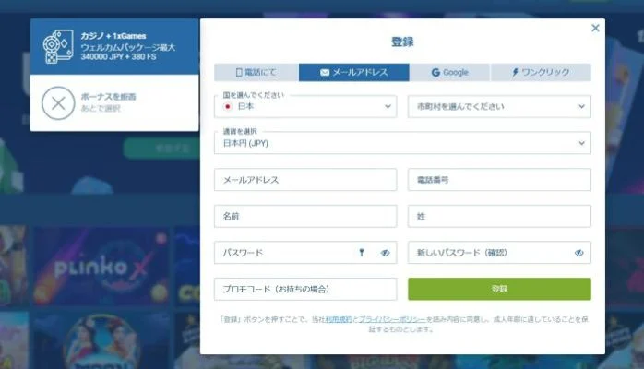Open the currency dropdown 日本円 (JPY)

coord(402,143)
